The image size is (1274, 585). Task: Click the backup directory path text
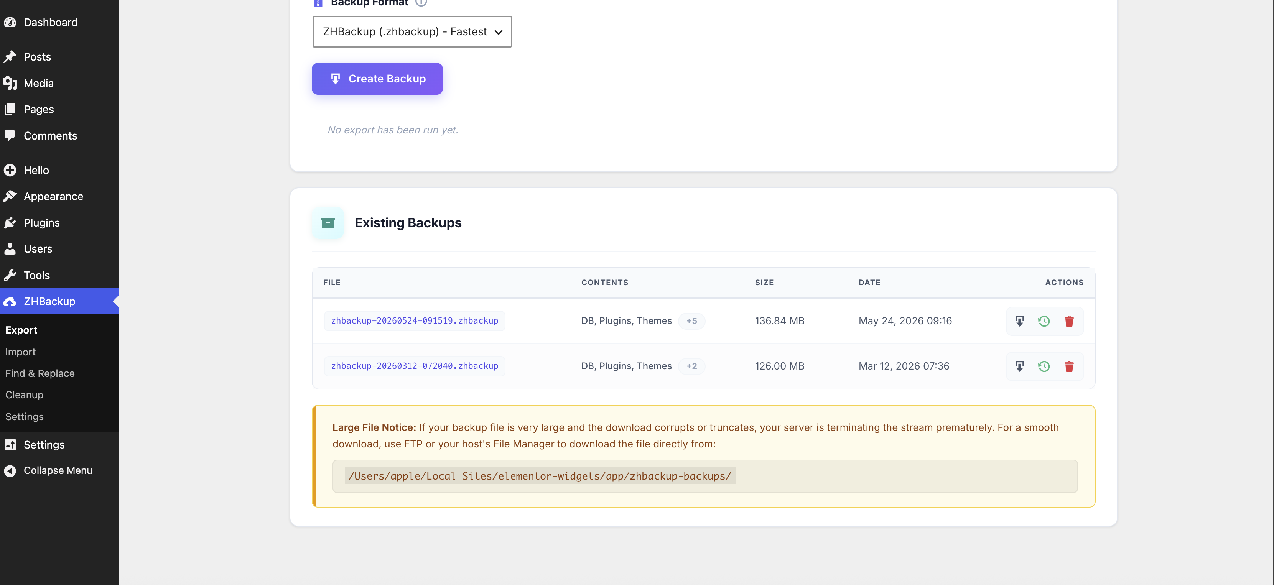(x=540, y=476)
